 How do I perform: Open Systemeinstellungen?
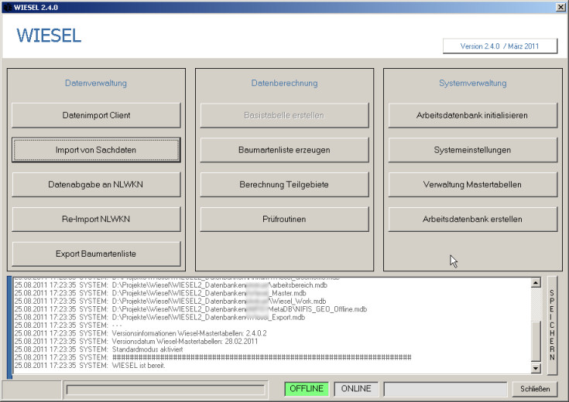click(x=472, y=150)
